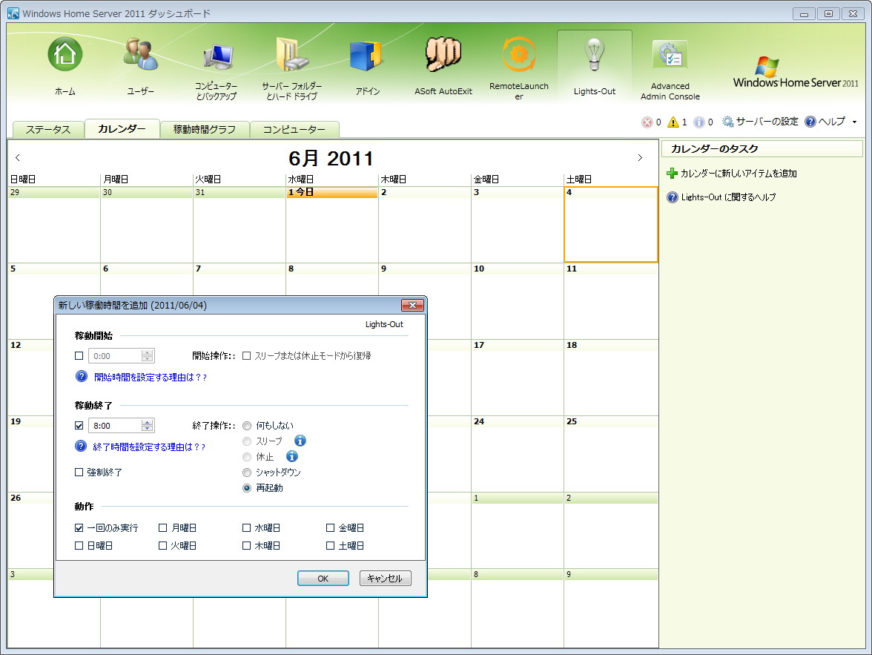Image resolution: width=872 pixels, height=655 pixels.
Task: Check the 土曜日 checkbox in dialog
Action: (331, 546)
